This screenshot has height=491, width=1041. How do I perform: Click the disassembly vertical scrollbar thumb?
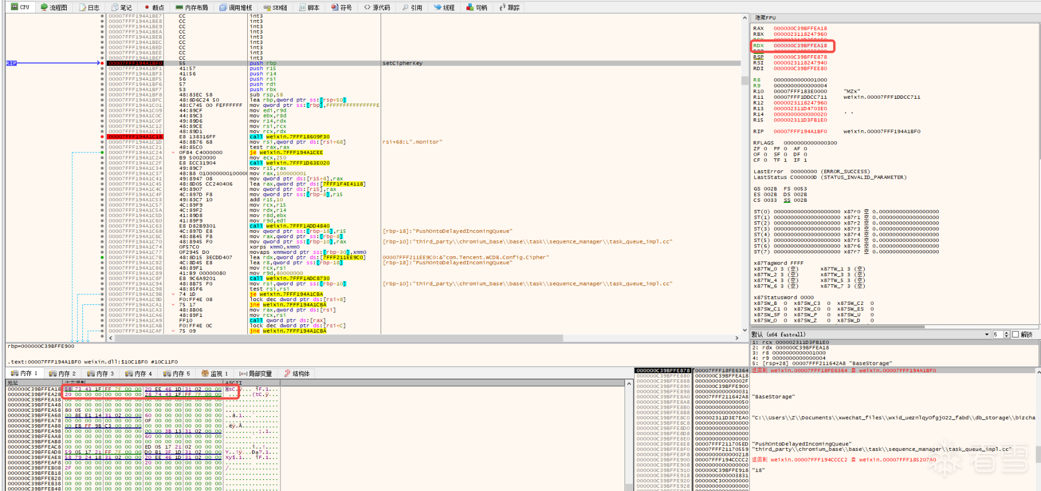click(x=744, y=80)
